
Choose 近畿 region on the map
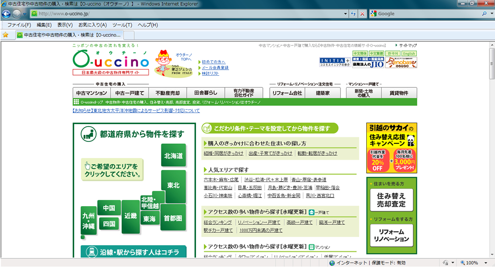tap(130, 216)
